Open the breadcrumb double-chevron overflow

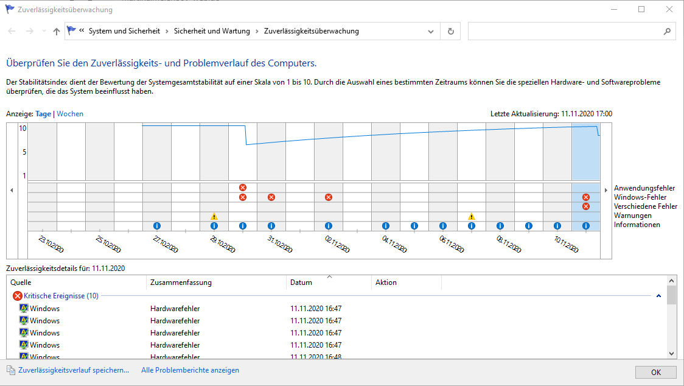click(x=82, y=30)
